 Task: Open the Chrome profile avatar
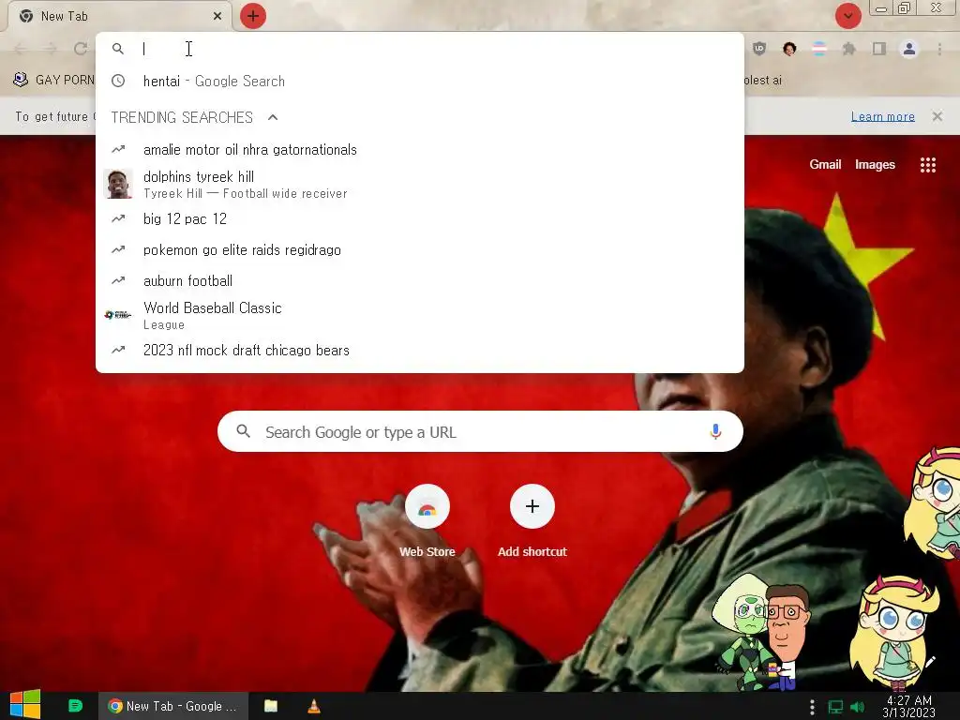[909, 49]
